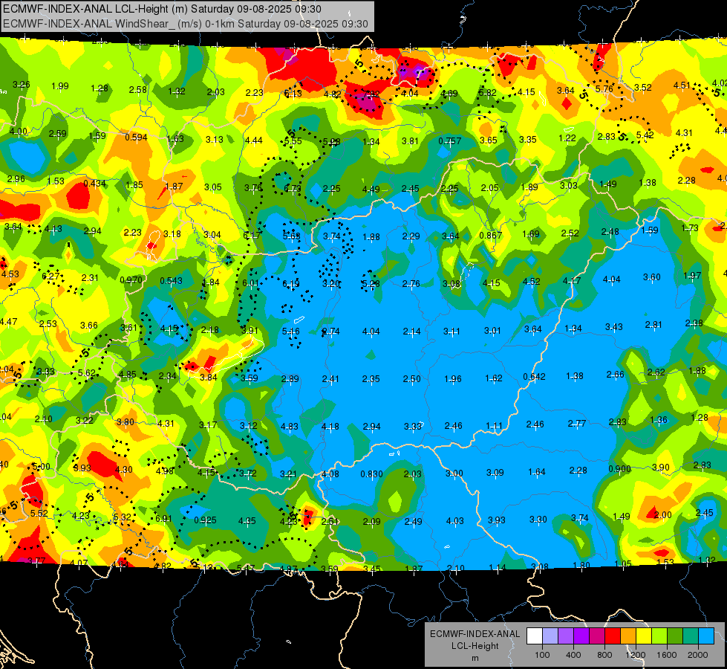727x669 pixels.
Task: Click the wind shear value '5.32'
Action: click(x=122, y=517)
